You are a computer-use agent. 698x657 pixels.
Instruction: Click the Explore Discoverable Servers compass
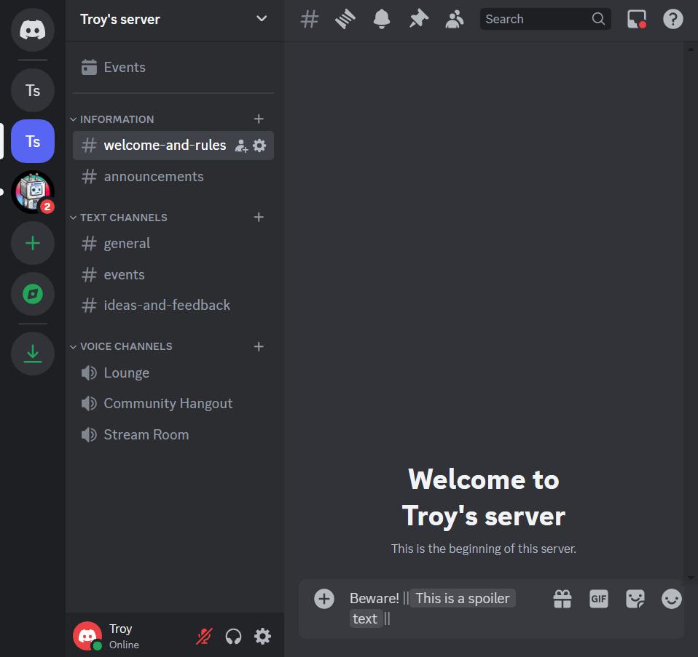[x=33, y=294]
